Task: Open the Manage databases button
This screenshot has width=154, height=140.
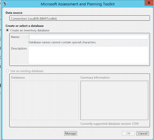Action: 71,133
